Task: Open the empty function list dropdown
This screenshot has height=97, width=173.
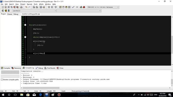Action: (x=79, y=11)
